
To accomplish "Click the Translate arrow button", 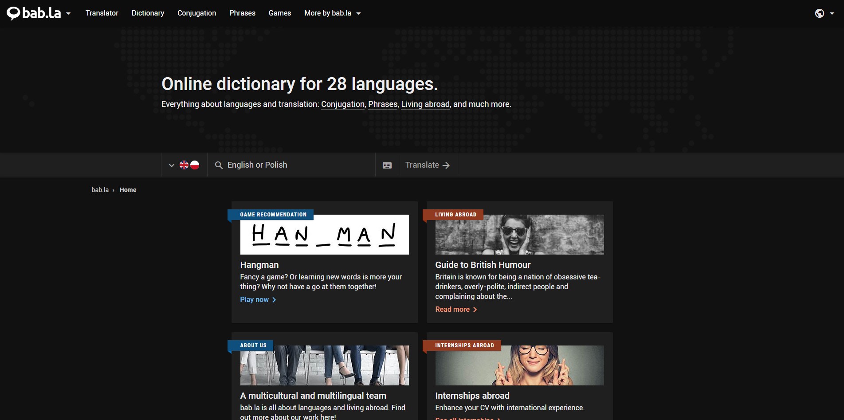I will pos(428,165).
